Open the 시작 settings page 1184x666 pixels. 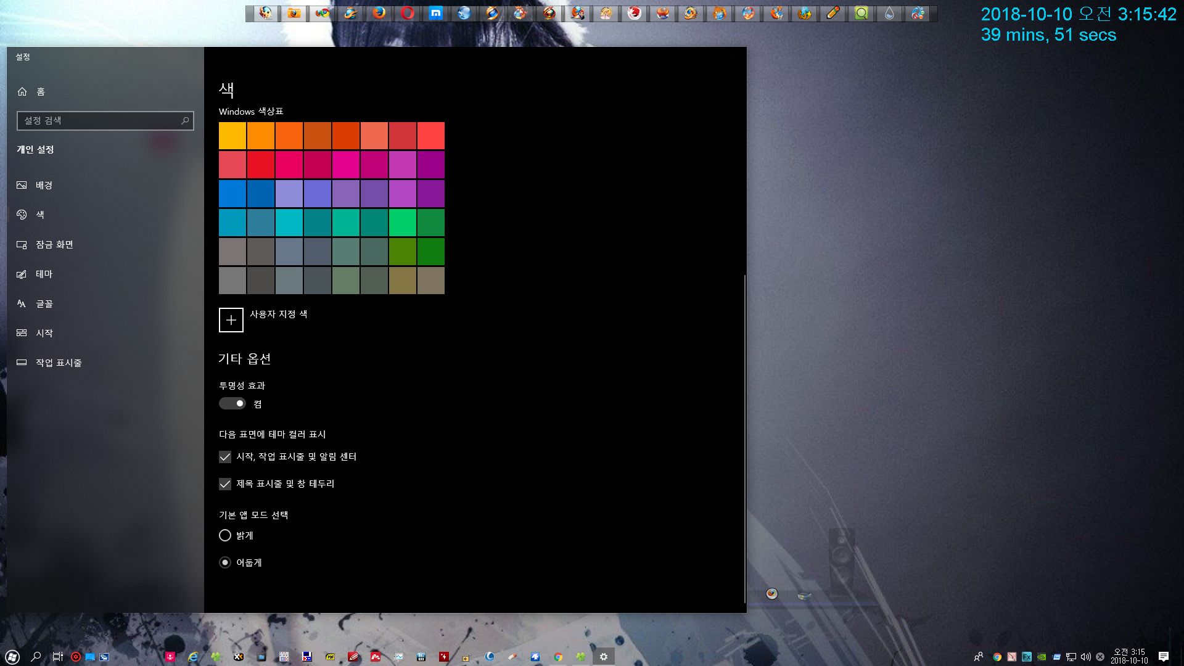pyautogui.click(x=105, y=333)
